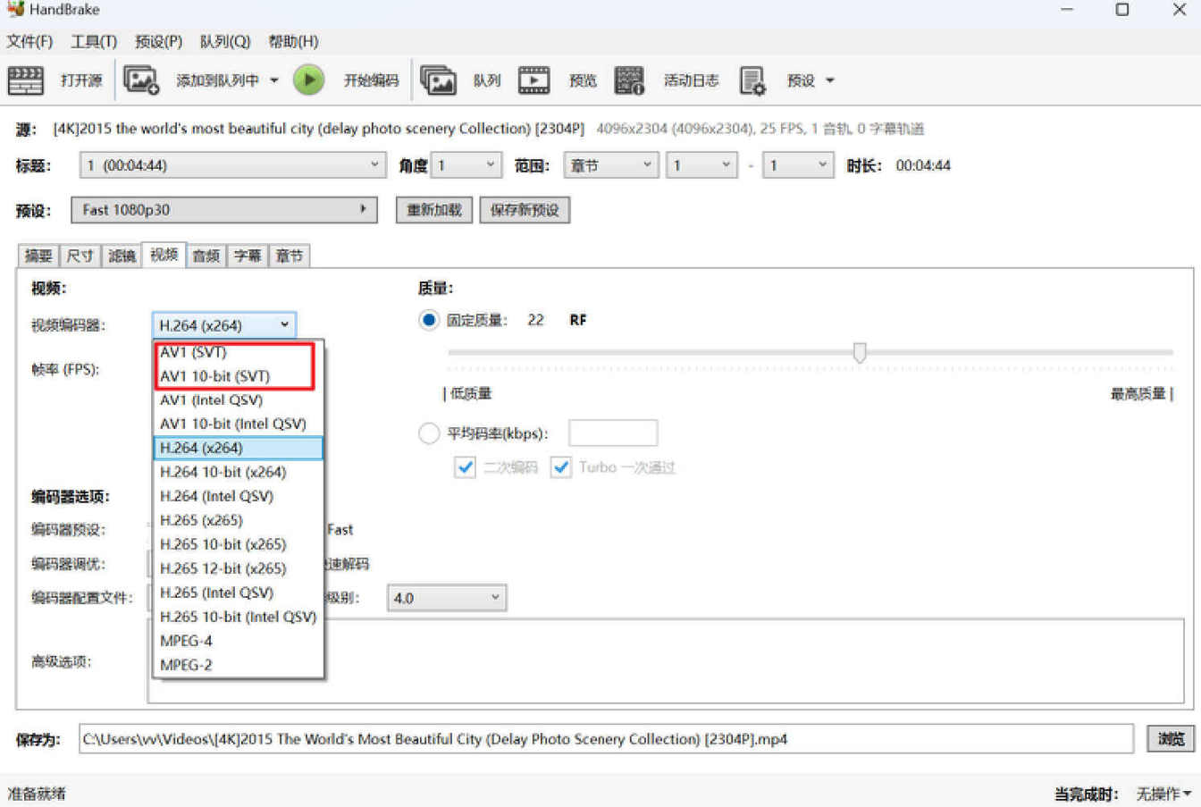The width and height of the screenshot is (1201, 807).
Task: Collapse the video encoder H.264 (x264) combo box
Action: click(x=223, y=325)
